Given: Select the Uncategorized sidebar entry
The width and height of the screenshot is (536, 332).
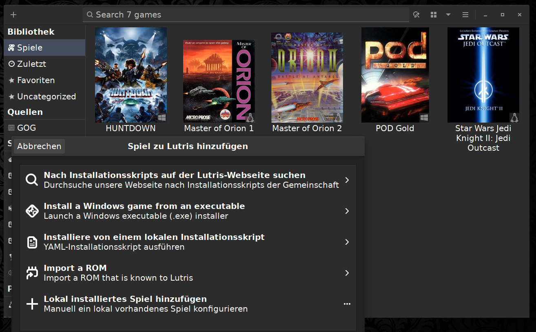Looking at the screenshot, I should (x=44, y=97).
